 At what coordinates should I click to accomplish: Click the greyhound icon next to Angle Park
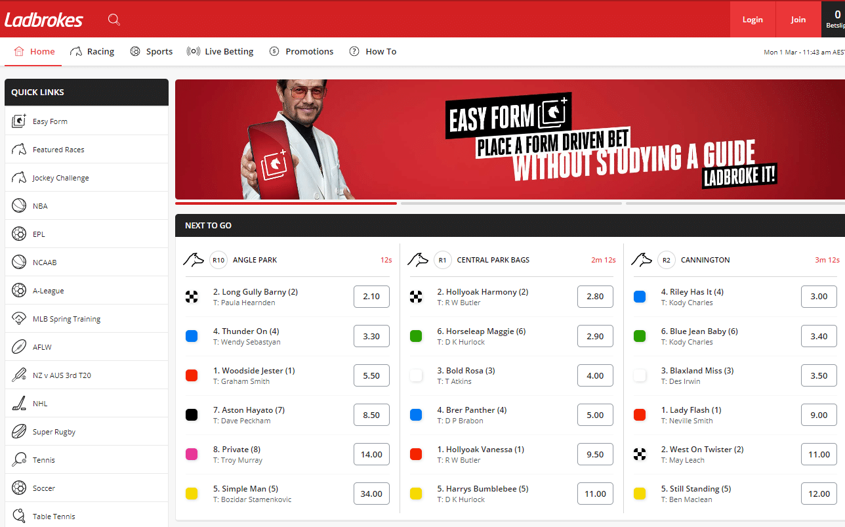click(x=194, y=259)
